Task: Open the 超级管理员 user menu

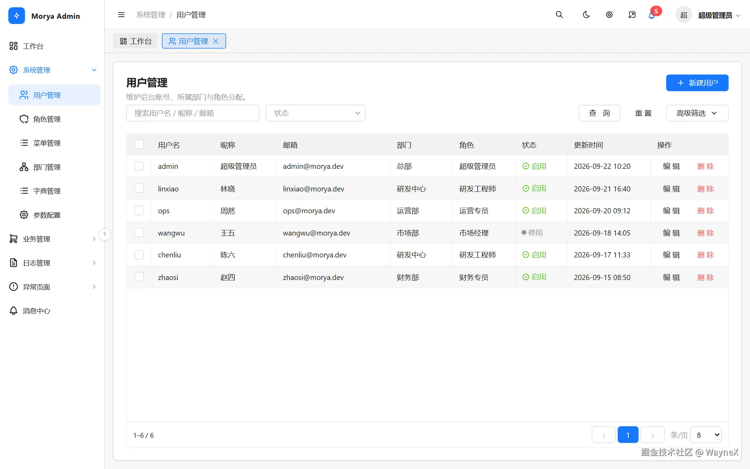Action: (x=719, y=15)
